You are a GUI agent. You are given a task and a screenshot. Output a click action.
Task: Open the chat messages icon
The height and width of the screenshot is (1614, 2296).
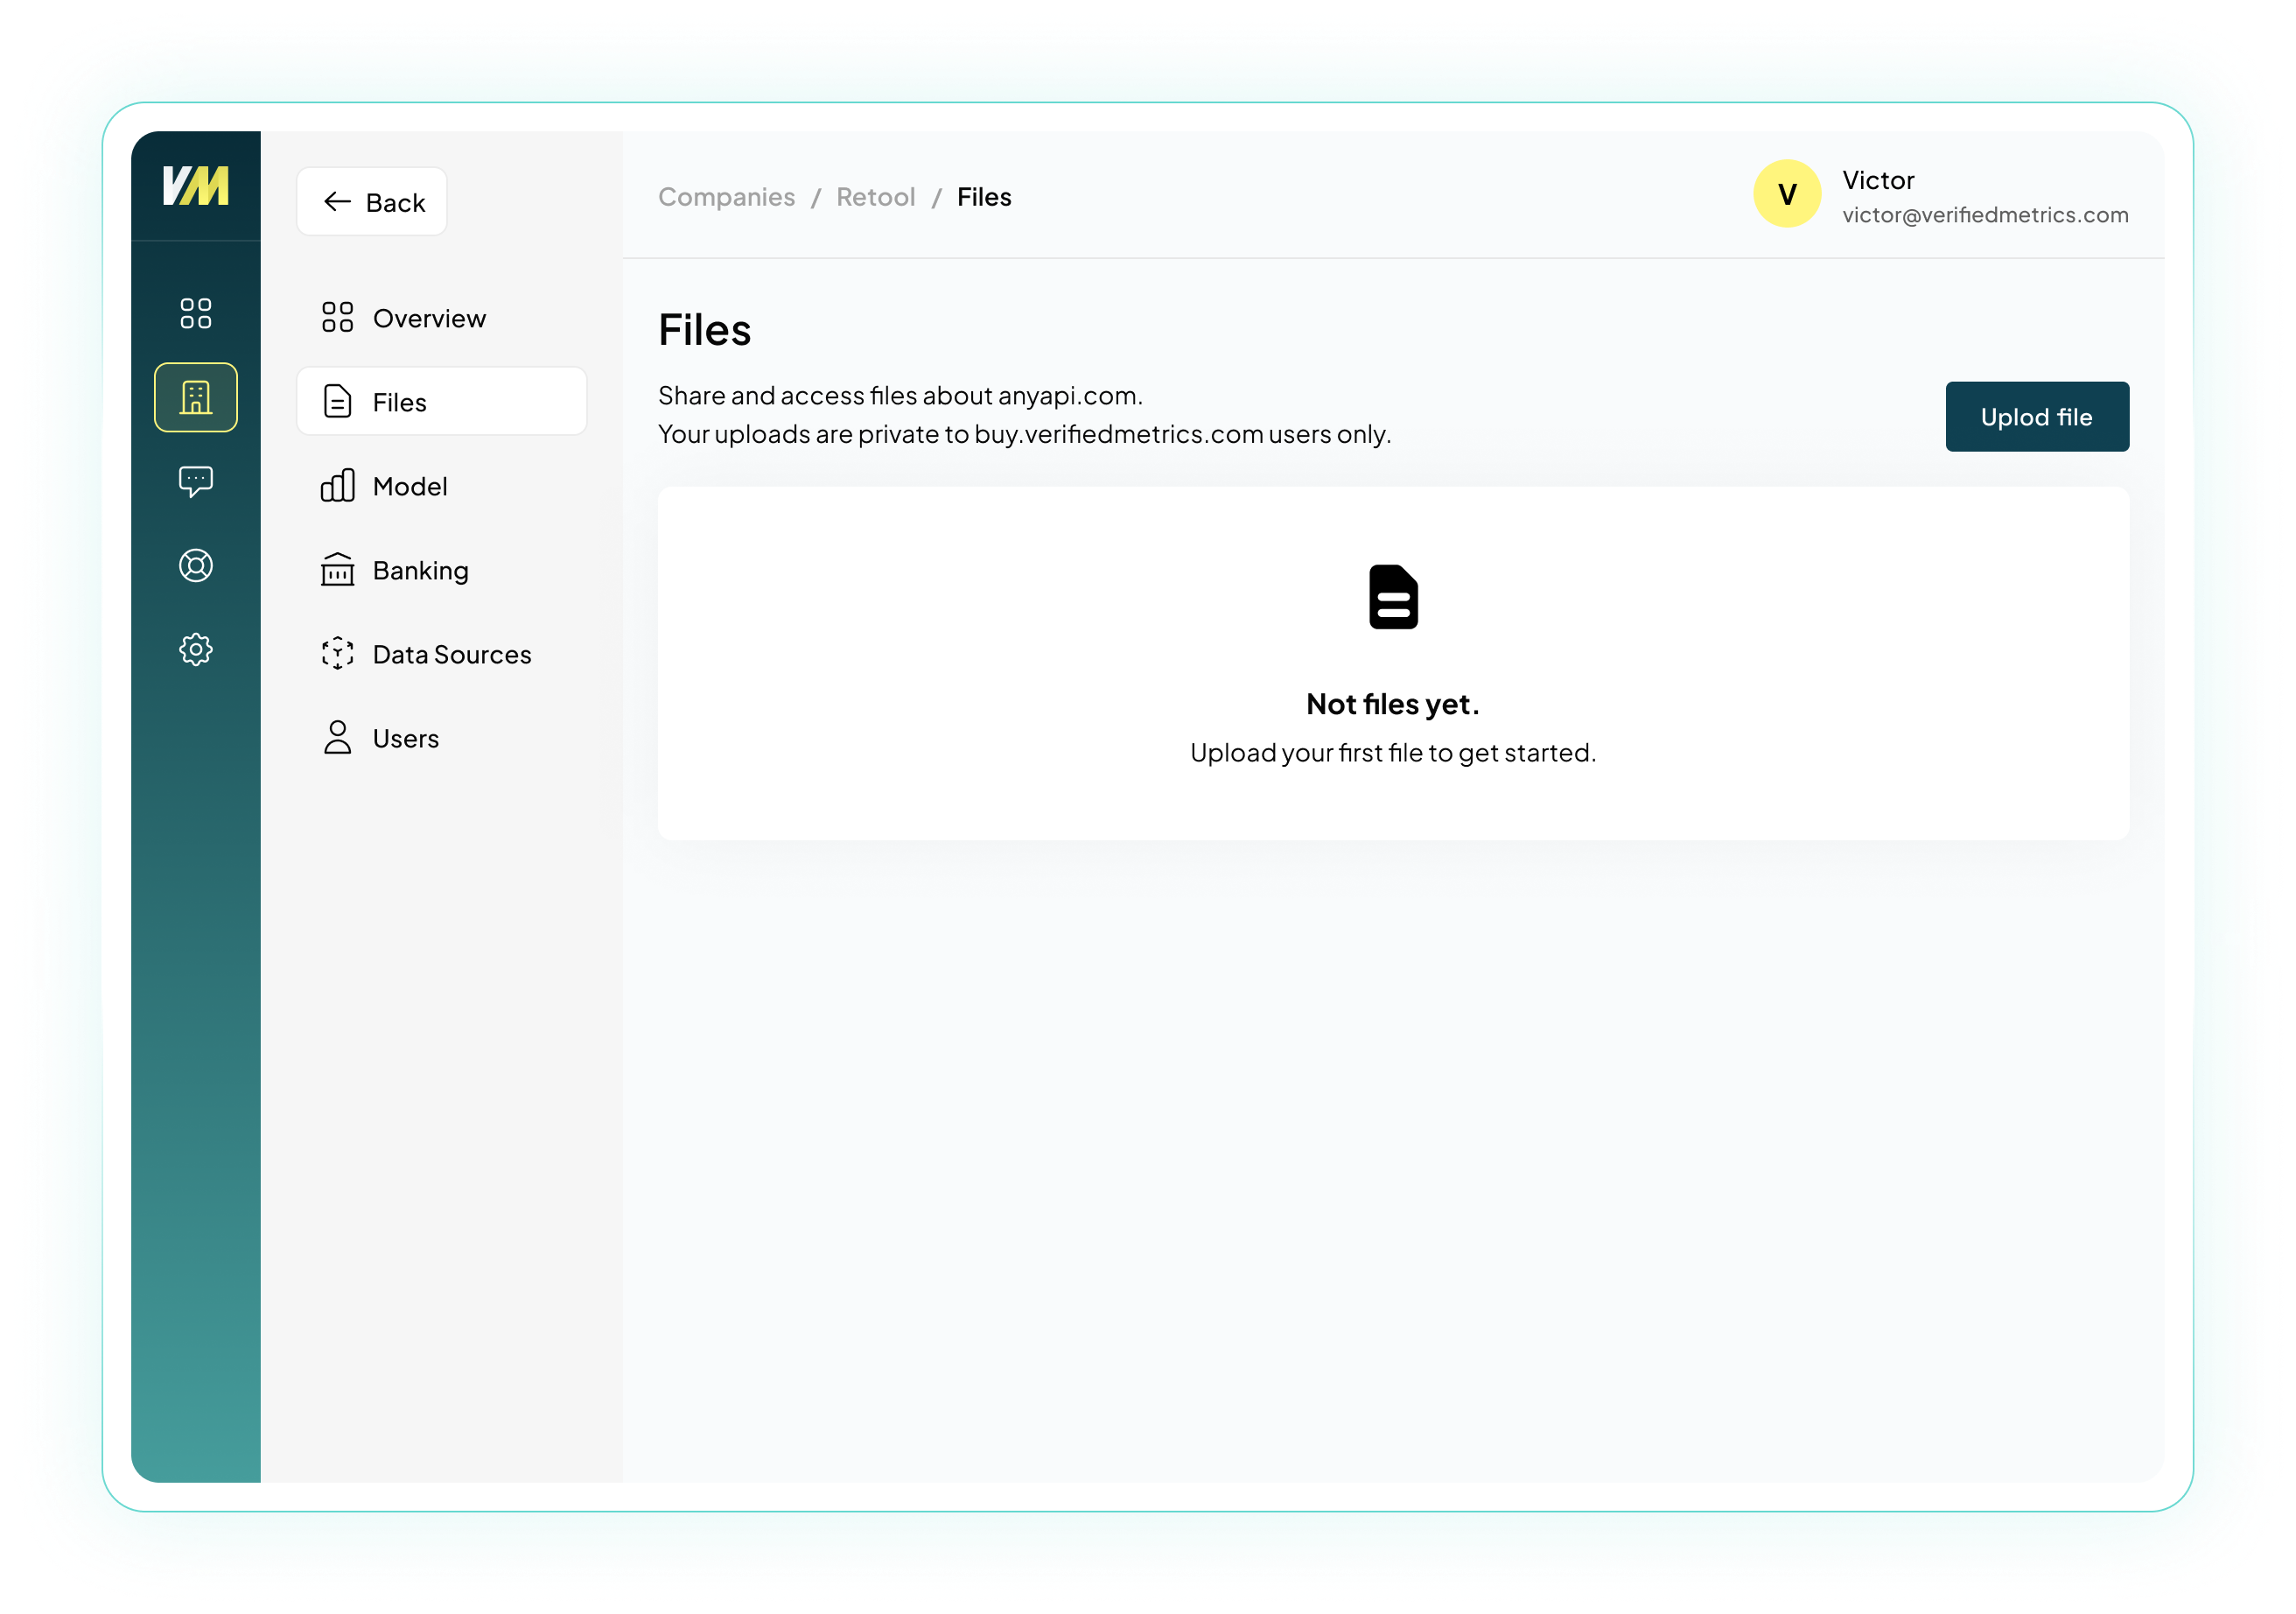click(195, 481)
